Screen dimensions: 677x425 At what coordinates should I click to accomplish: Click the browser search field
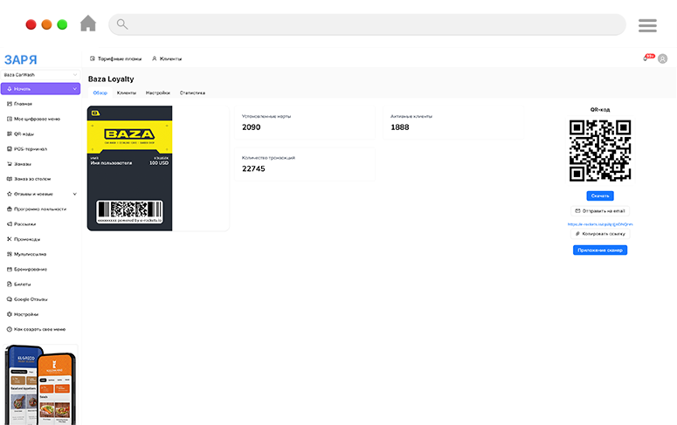pos(367,24)
